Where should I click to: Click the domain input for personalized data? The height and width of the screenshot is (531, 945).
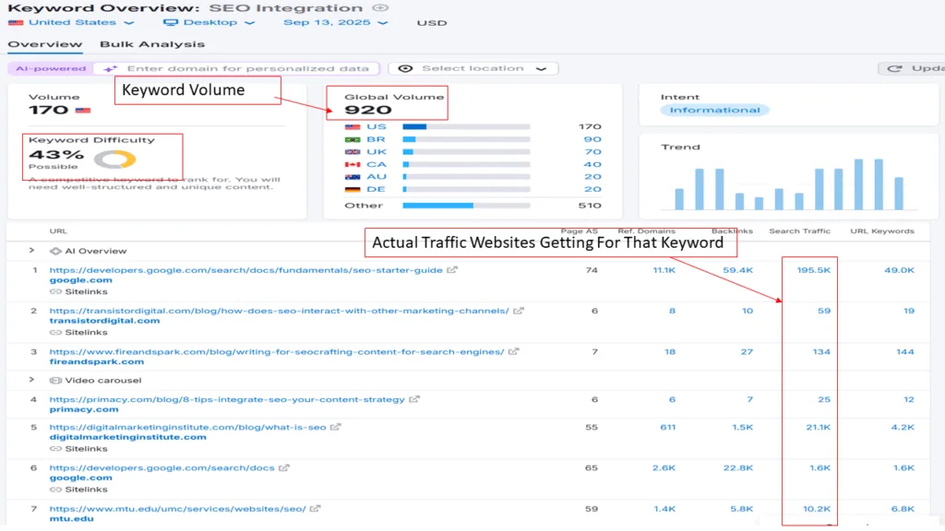point(249,68)
